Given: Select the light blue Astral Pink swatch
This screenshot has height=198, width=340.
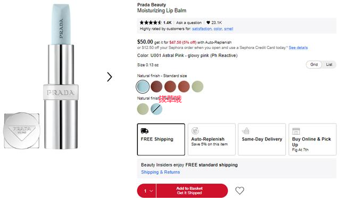Looking at the screenshot, I should (143, 87).
